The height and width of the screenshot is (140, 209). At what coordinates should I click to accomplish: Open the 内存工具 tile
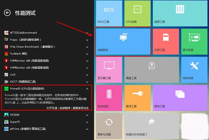[166, 42]
